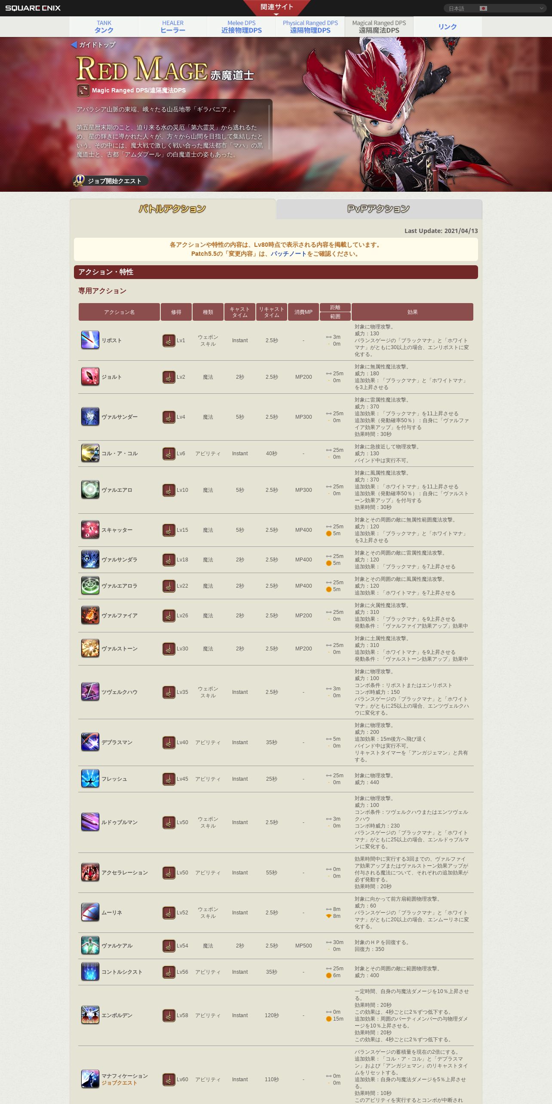Click the Last Update: 2021/04/13 text
Viewport: 552px width, 1104px height.
pyautogui.click(x=441, y=231)
